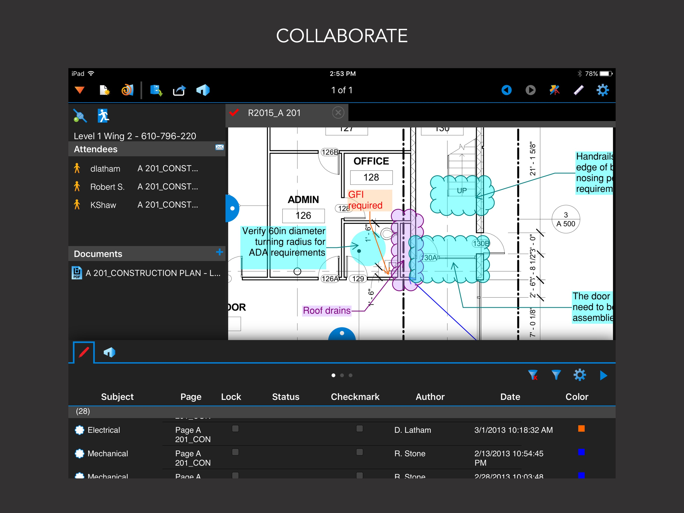Image resolution: width=684 pixels, height=513 pixels.
Task: Add a document with plus icon
Action: [x=219, y=252]
